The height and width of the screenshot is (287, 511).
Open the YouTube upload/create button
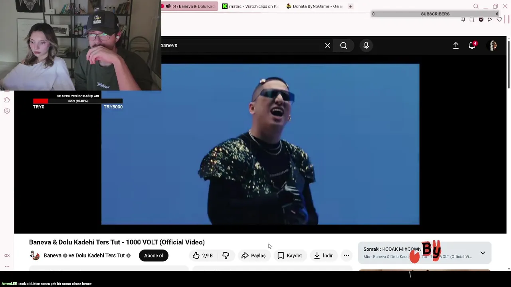(x=456, y=45)
